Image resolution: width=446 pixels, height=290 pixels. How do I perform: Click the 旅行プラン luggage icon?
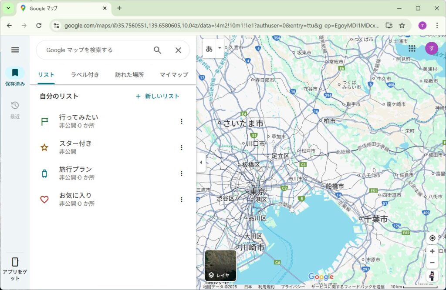[x=45, y=173]
